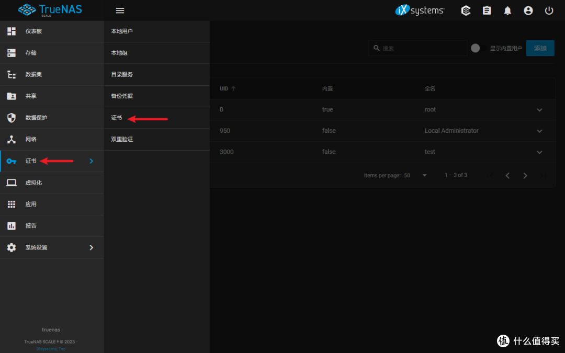Image resolution: width=565 pixels, height=353 pixels.
Task: Open the iXsystems, Inc footer link
Action: coord(51,349)
